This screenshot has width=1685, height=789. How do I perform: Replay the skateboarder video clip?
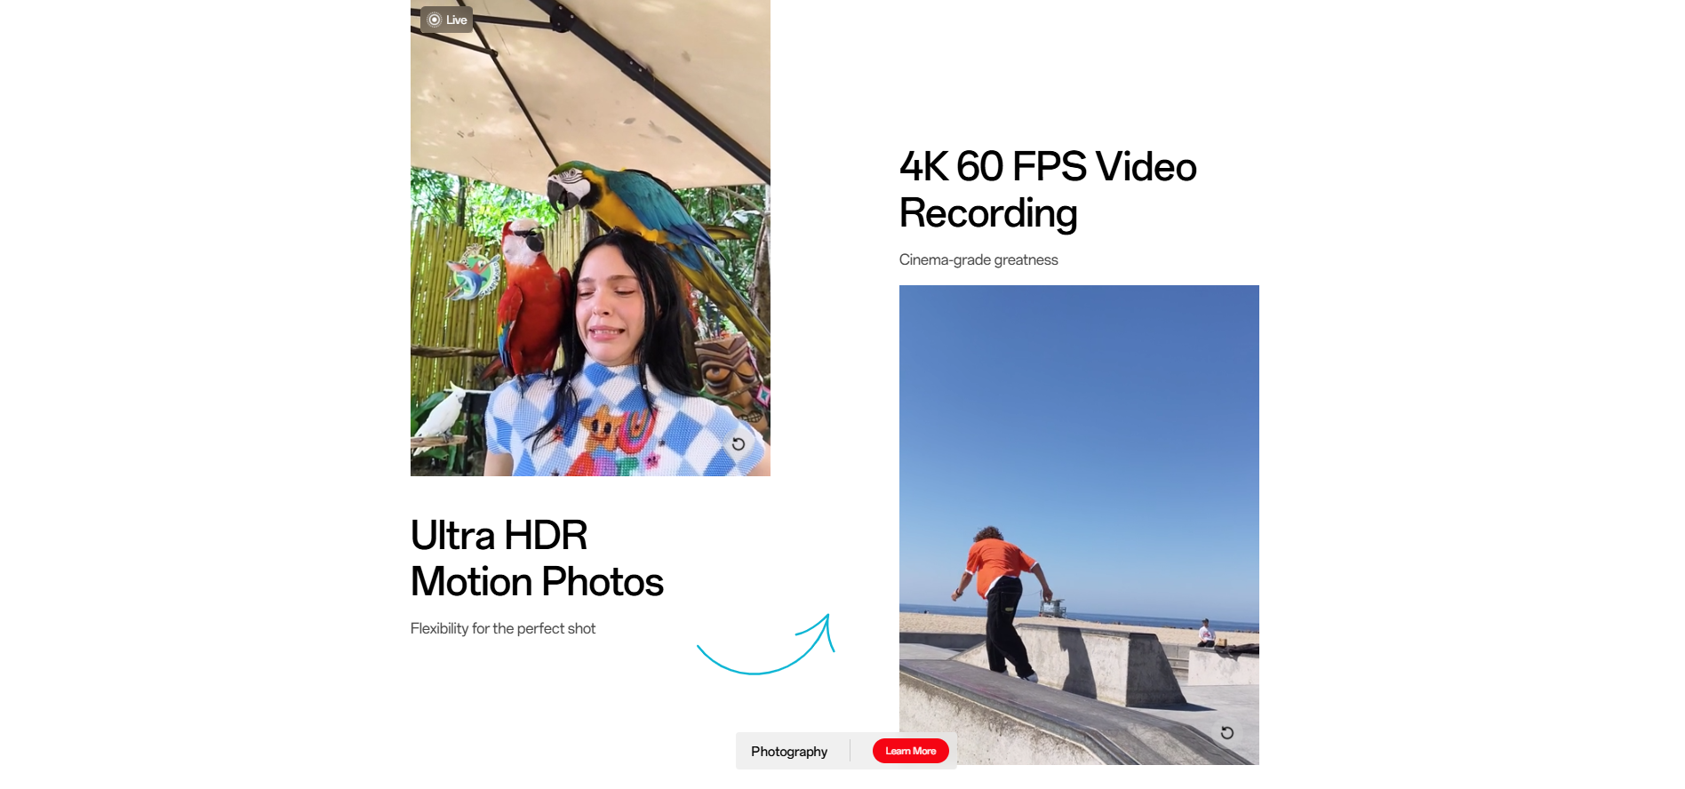[1226, 733]
